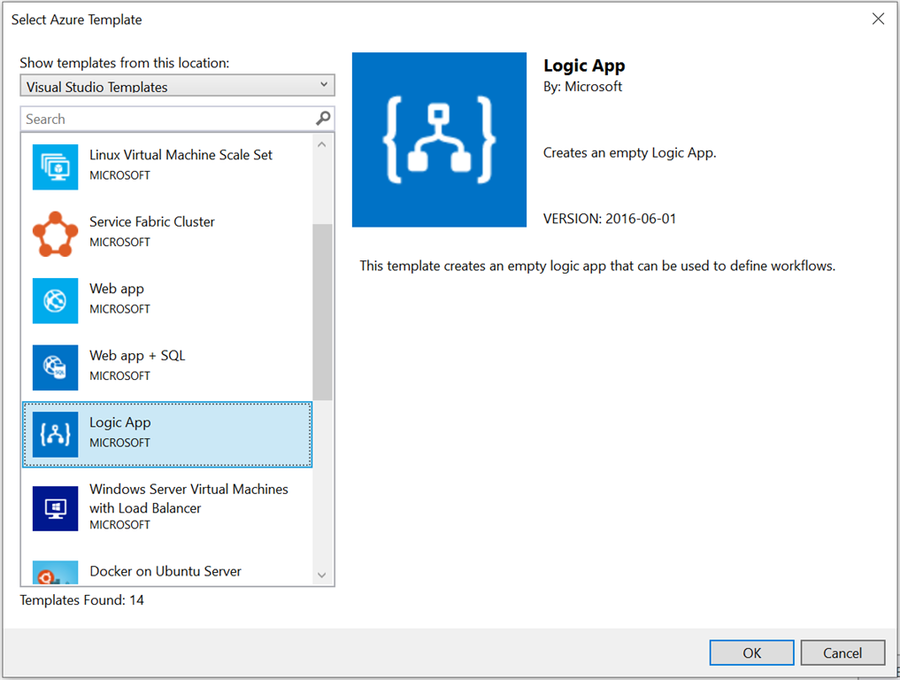The width and height of the screenshot is (900, 680).
Task: Click the Service Fabric Cluster icon
Action: click(55, 234)
